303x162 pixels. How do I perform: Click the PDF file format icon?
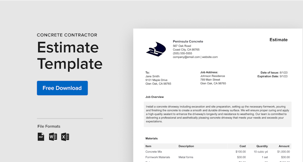(41, 137)
